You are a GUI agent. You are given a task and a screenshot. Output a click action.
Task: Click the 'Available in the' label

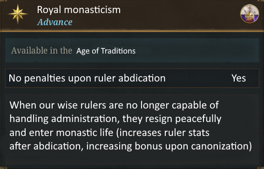41,50
